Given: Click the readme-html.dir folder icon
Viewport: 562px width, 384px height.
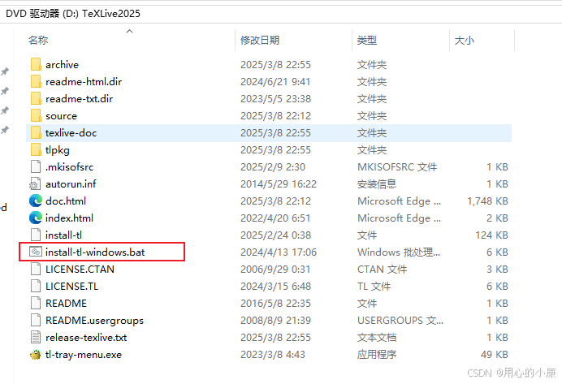Looking at the screenshot, I should point(36,81).
